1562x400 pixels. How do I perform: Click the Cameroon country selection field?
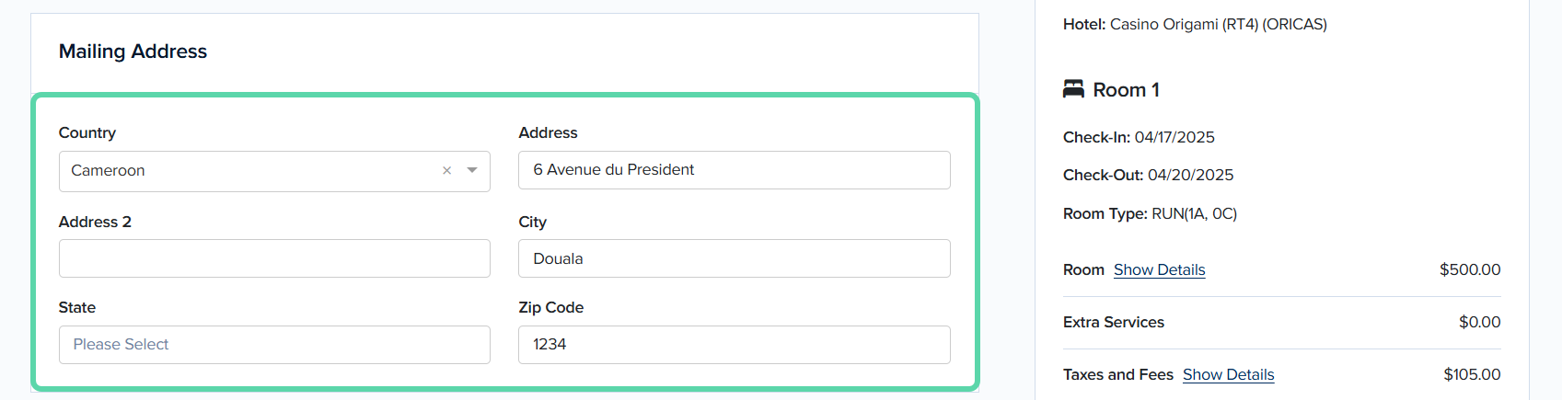click(274, 171)
